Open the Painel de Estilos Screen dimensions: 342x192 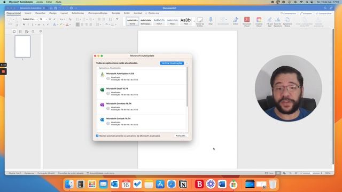[200, 21]
